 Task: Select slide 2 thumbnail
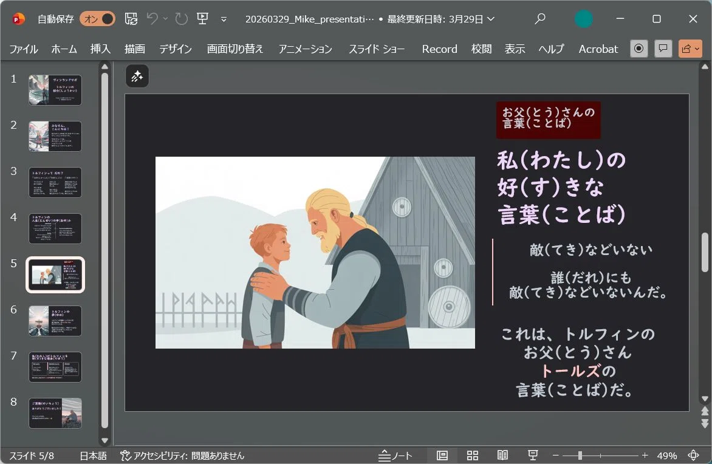tap(55, 136)
